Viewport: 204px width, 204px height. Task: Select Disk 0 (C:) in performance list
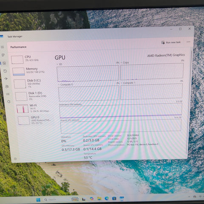[33, 83]
